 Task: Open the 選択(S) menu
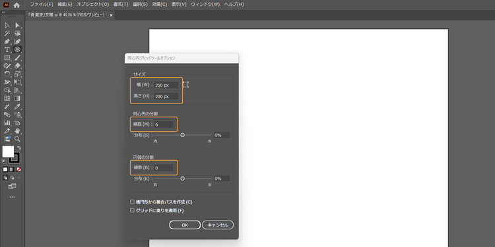pos(140,5)
